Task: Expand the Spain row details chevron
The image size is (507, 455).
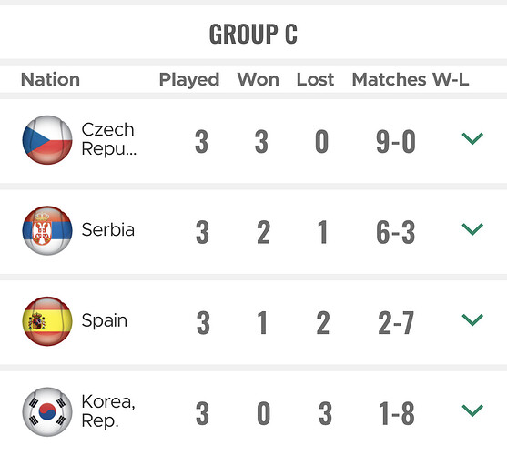Action: (x=472, y=319)
